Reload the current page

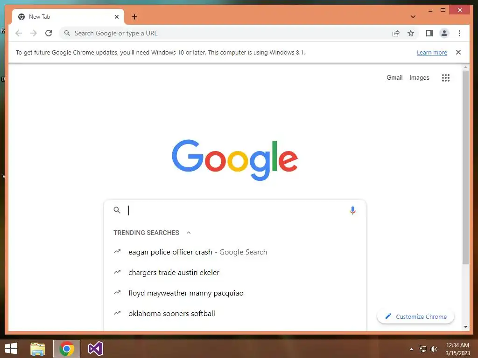49,33
